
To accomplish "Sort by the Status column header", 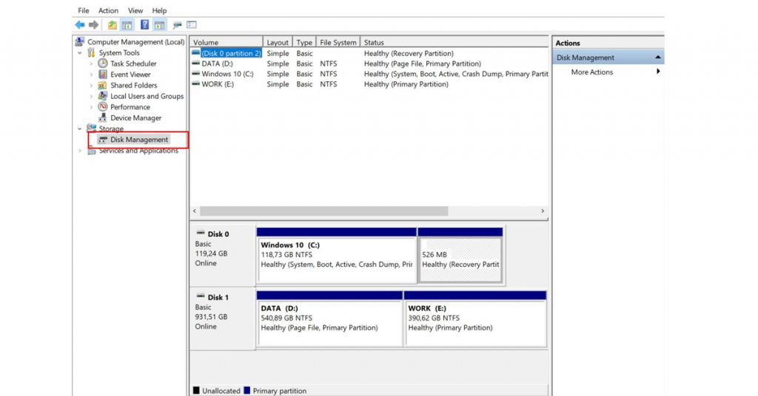I will click(x=455, y=42).
